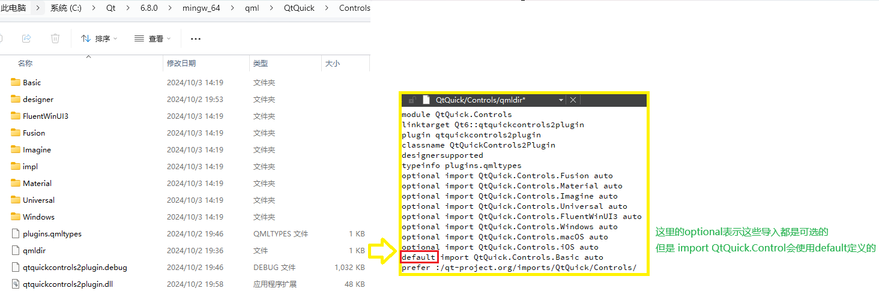Click the 1,032 KB size value
Screen dimensions: 879x291
pyautogui.click(x=350, y=267)
